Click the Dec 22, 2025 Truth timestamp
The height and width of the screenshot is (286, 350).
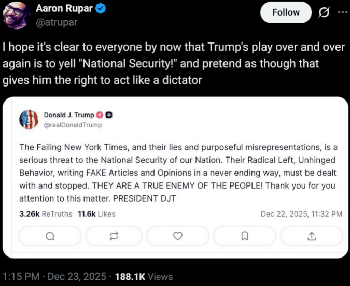click(x=301, y=213)
